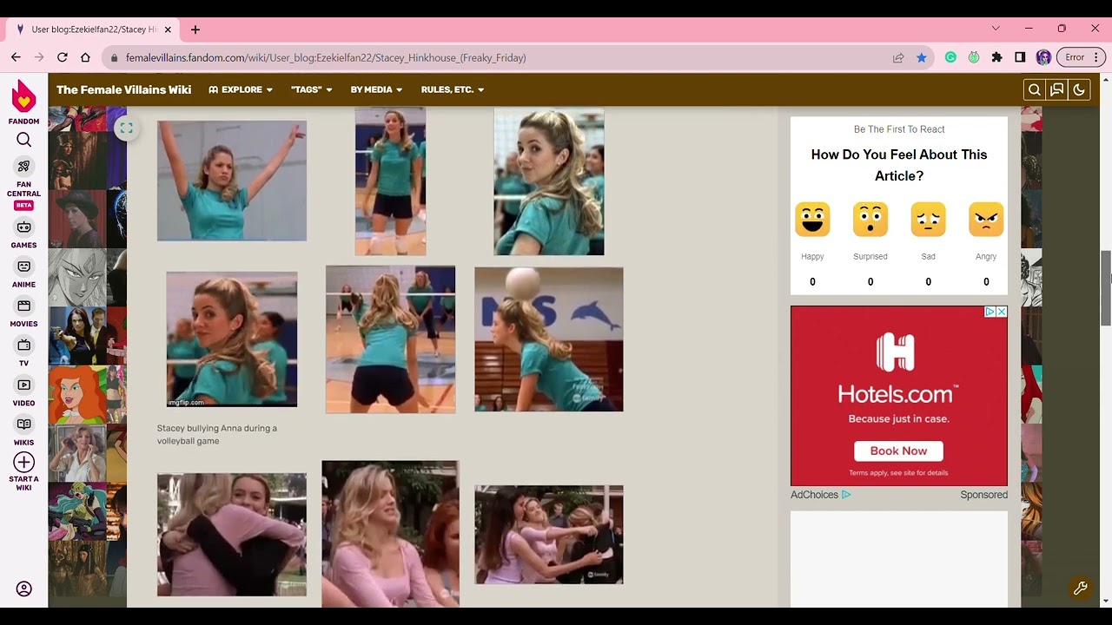Go to Video in Fandom sidebar

click(x=23, y=391)
